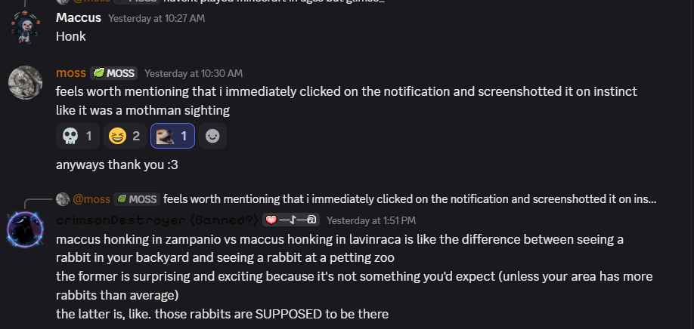The image size is (694, 329).
Task: Jump to the replied message preview text
Action: (409, 199)
